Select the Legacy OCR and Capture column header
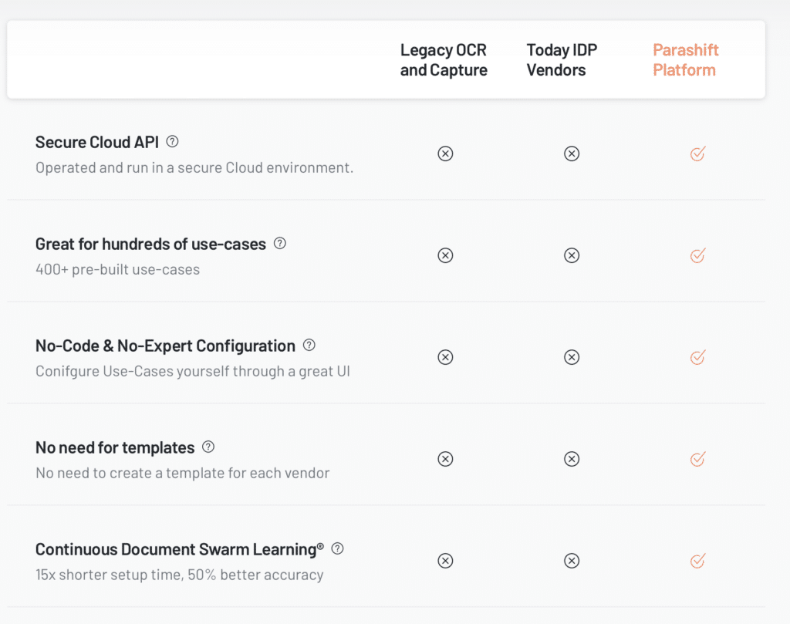790x624 pixels. coord(444,60)
